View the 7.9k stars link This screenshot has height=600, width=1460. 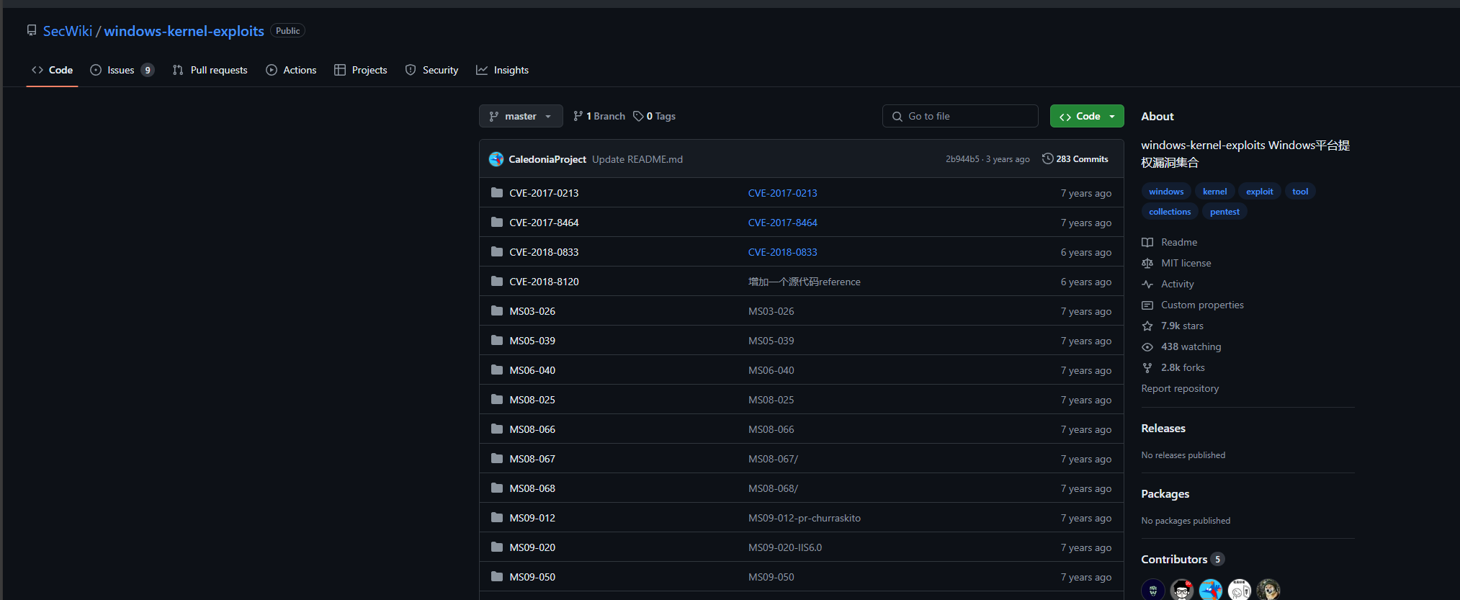tap(1173, 326)
